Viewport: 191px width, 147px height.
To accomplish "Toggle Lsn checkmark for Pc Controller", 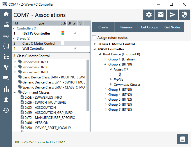I will click(x=75, y=33).
